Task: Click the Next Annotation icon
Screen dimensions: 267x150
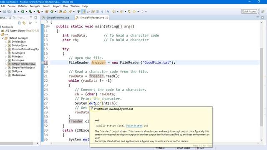Action: point(114,12)
